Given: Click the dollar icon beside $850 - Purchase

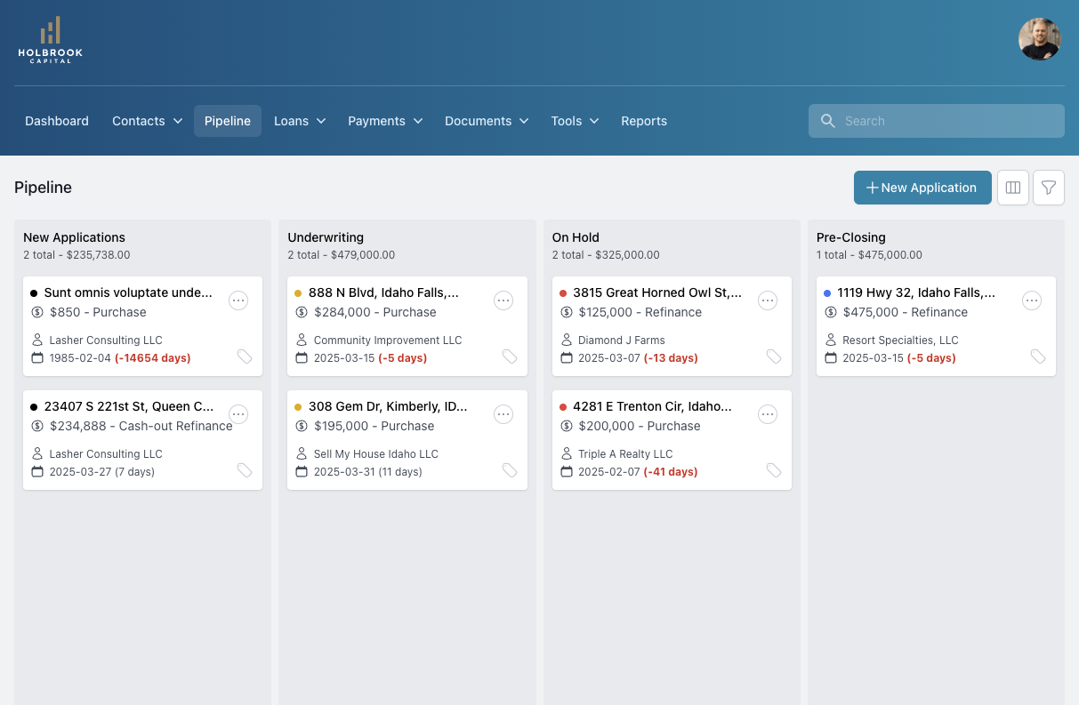Looking at the screenshot, I should tap(37, 312).
